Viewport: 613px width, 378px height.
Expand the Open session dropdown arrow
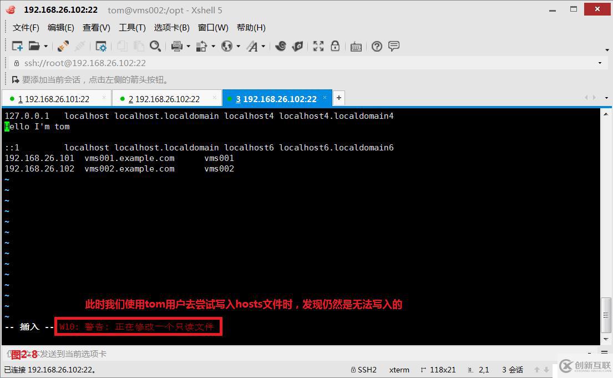(45, 47)
